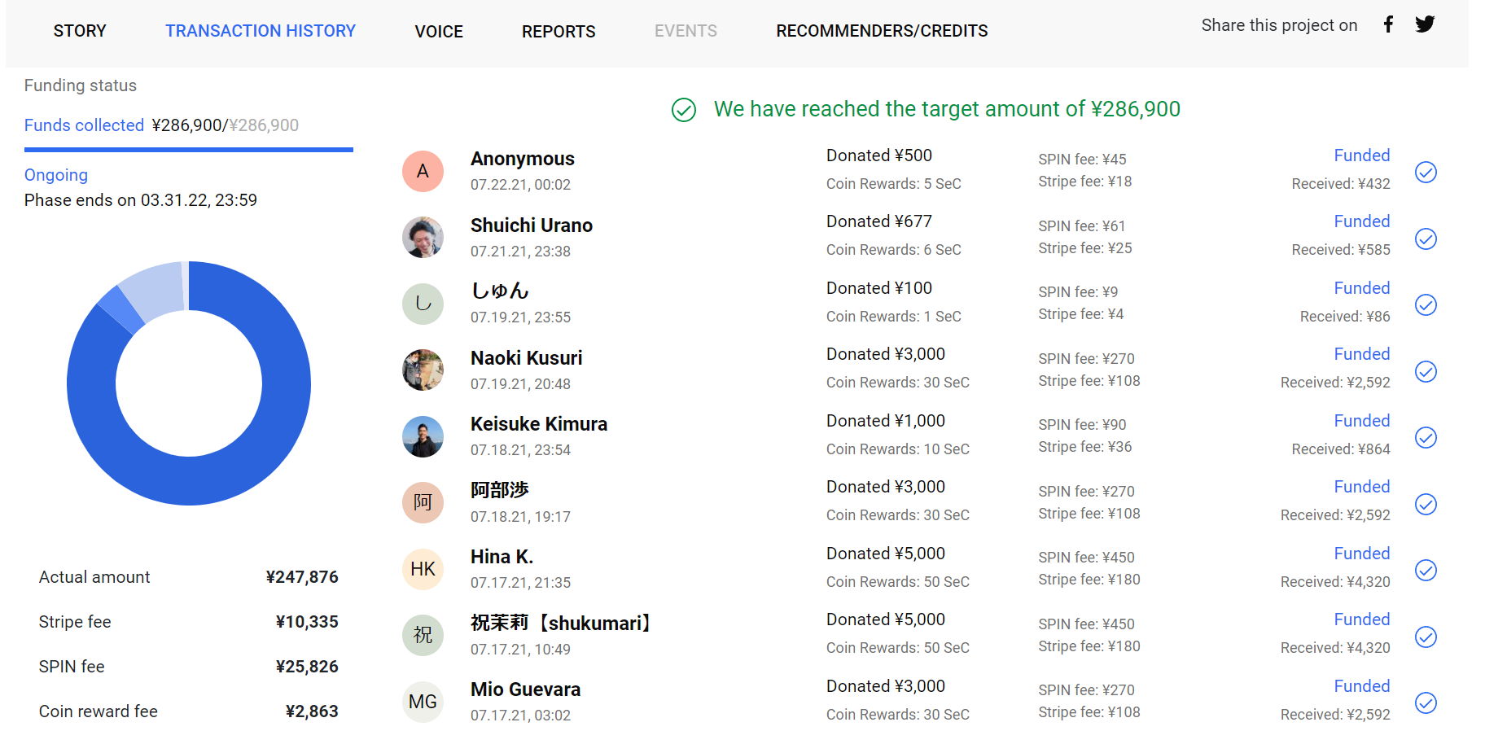Click the Ongoing phase link
This screenshot has width=1485, height=731.
pyautogui.click(x=56, y=175)
